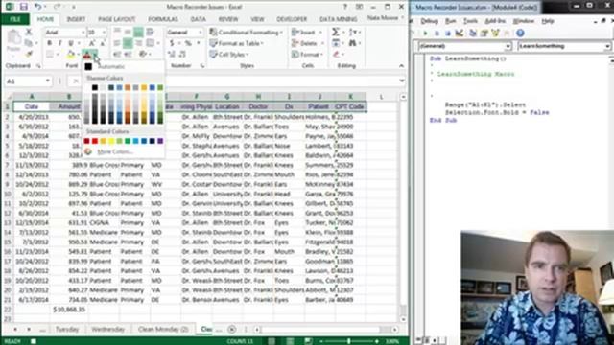Open the VBA (General) object dropdown

tap(508, 46)
